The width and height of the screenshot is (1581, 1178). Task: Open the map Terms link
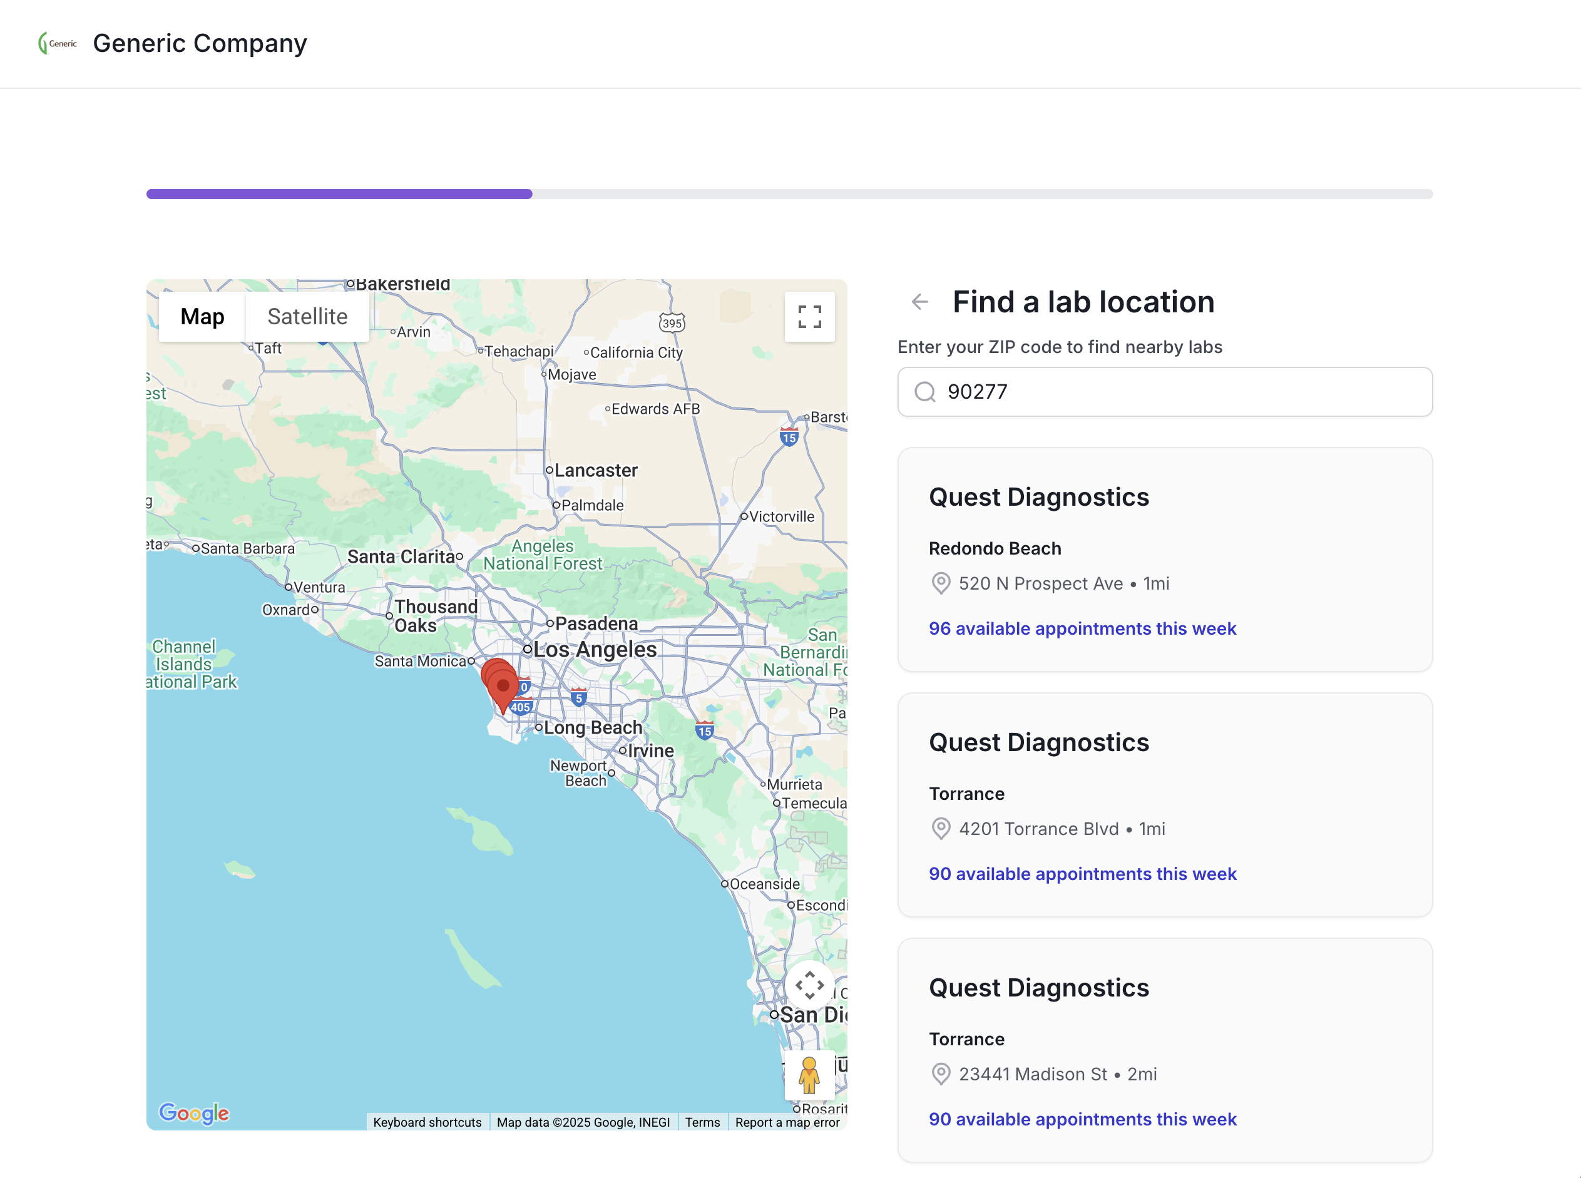(x=702, y=1122)
